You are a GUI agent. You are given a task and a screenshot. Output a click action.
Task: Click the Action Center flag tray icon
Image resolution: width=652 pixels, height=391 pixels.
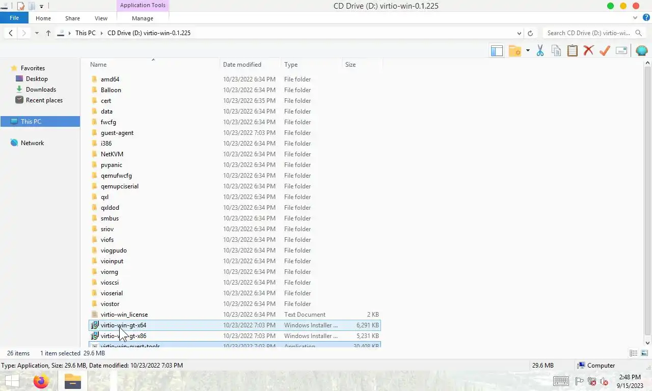(x=580, y=381)
